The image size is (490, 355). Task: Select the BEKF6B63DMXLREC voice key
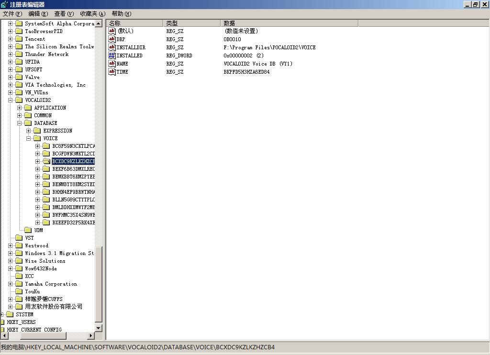(x=73, y=169)
